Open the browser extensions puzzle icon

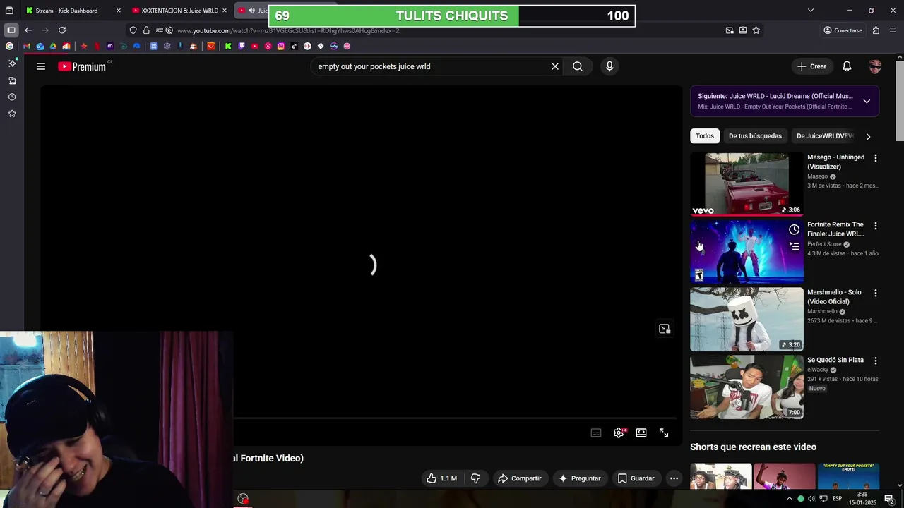click(876, 30)
